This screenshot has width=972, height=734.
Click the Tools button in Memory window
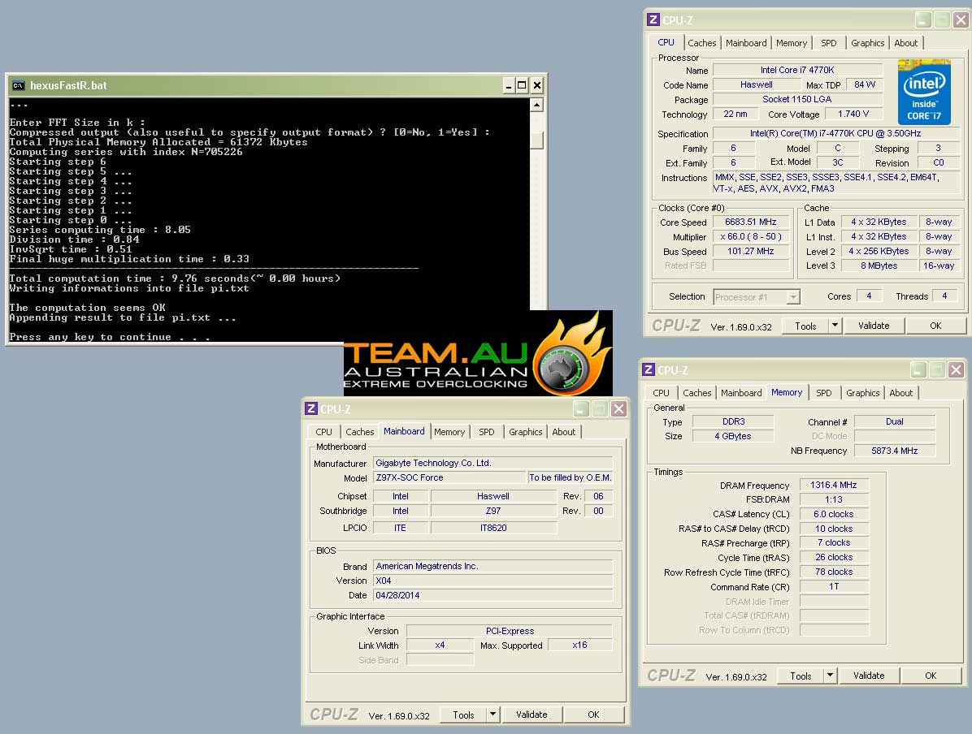pos(801,676)
